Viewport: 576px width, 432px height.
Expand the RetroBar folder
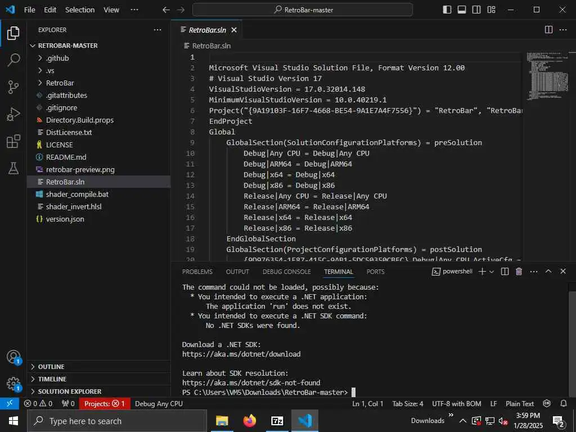pos(98,83)
